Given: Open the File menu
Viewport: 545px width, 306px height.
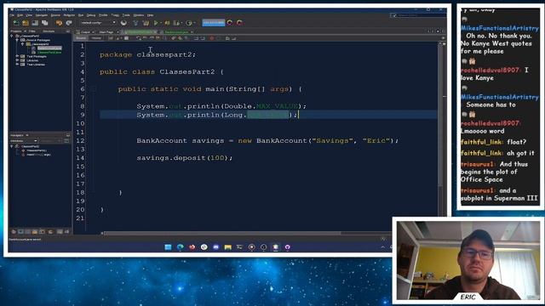Looking at the screenshot, I should pyautogui.click(x=12, y=15).
